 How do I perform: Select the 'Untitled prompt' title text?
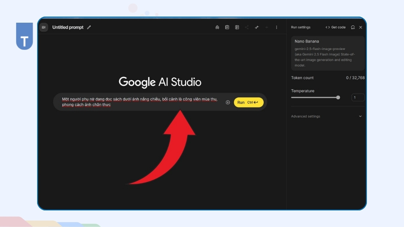pos(69,27)
